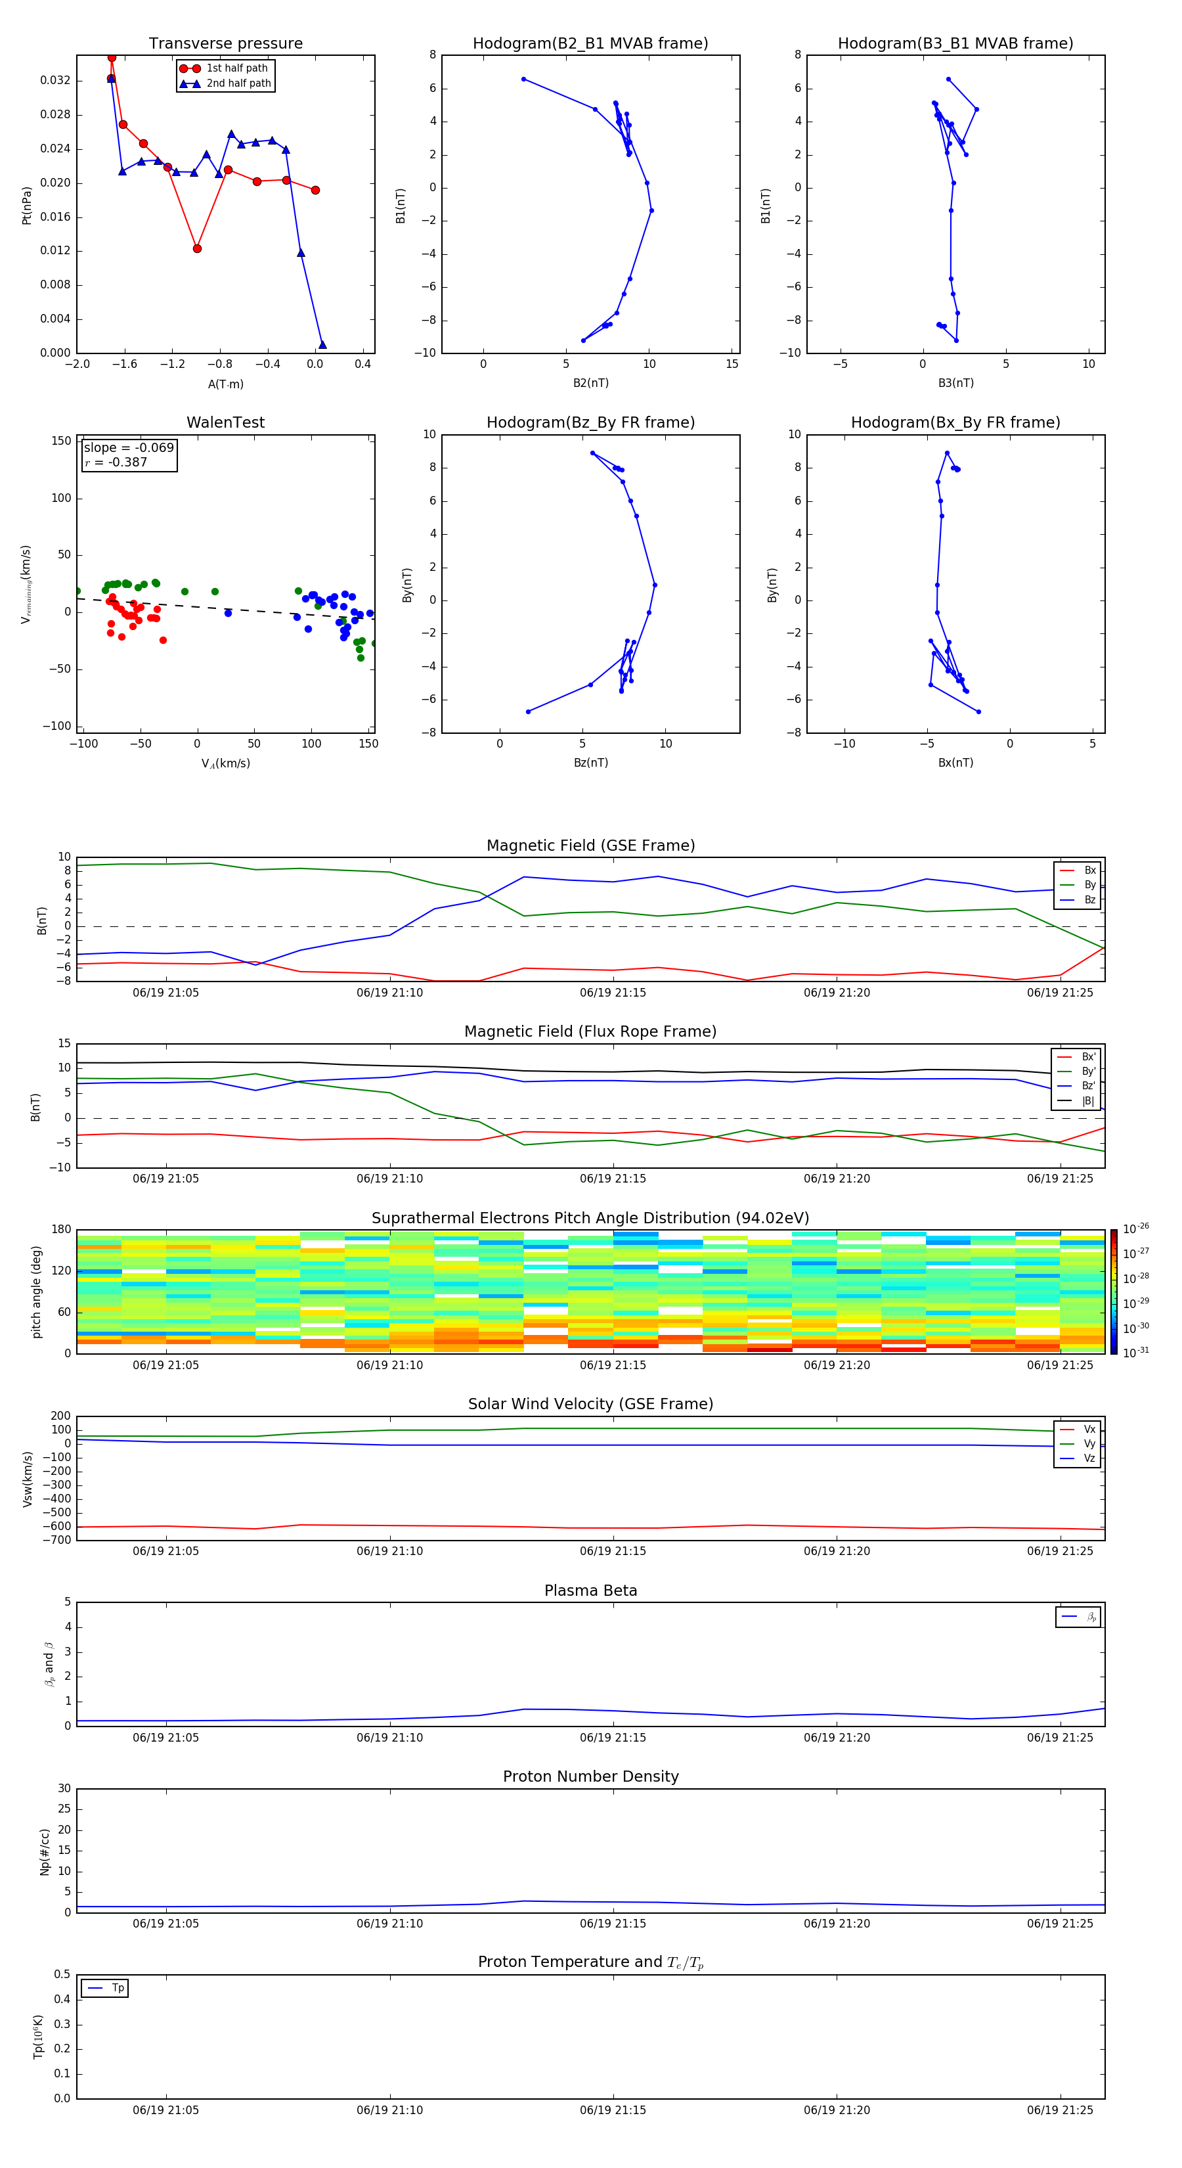Screen dimensions: 1182x2168
Task: Click the "Hodogram(Bx_By FR frame)" title
Action: [x=955, y=422]
